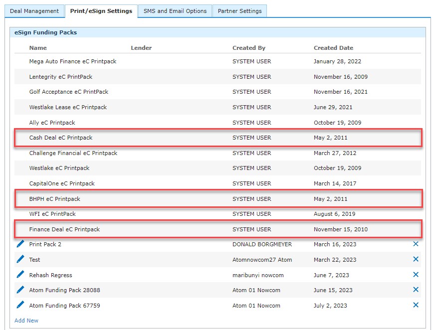
Task: Click the June 29, 2021 date
Action: (x=333, y=107)
